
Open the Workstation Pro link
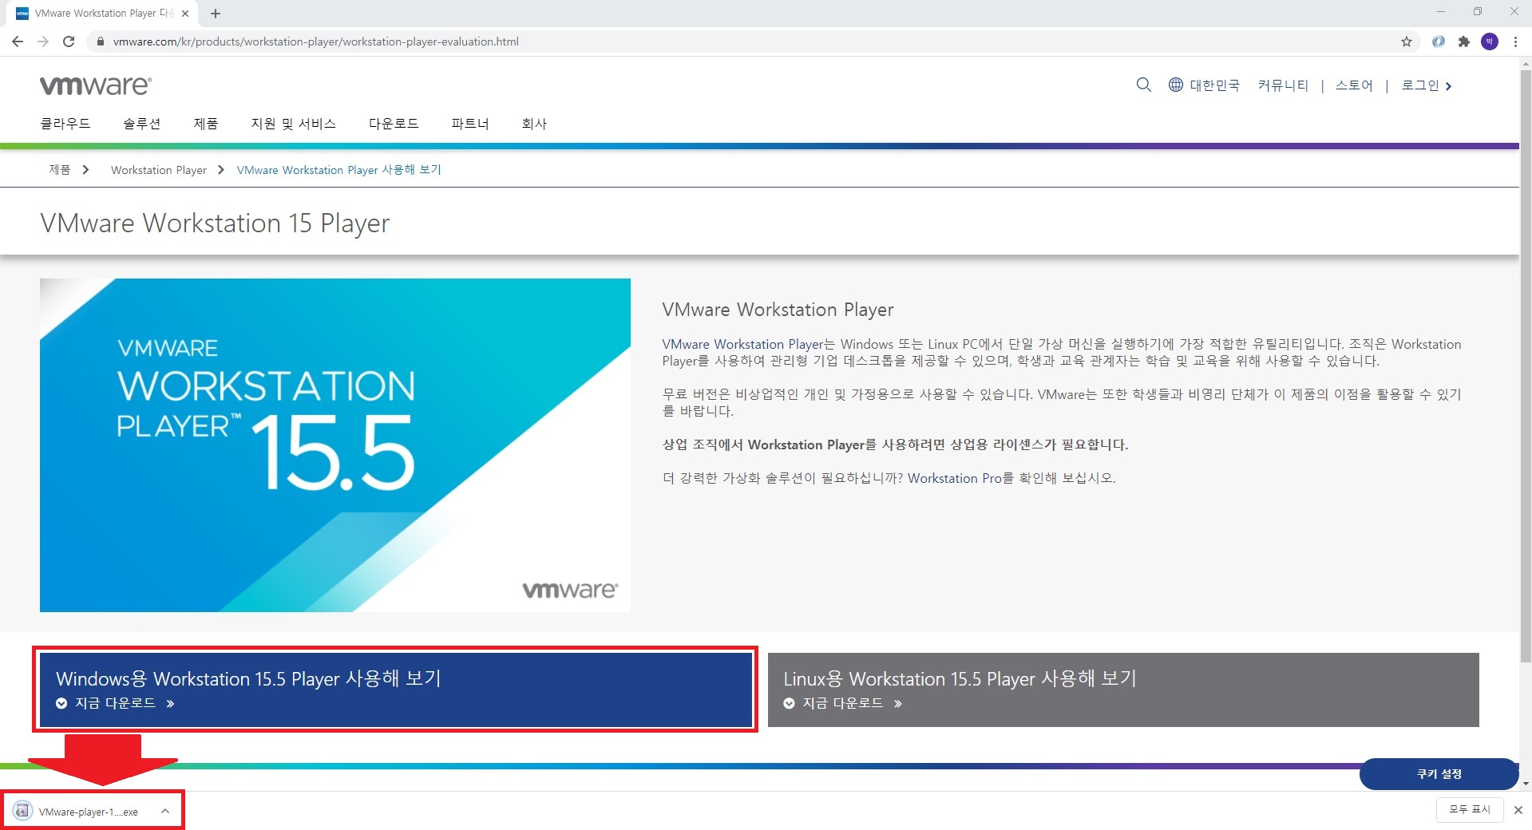click(954, 478)
